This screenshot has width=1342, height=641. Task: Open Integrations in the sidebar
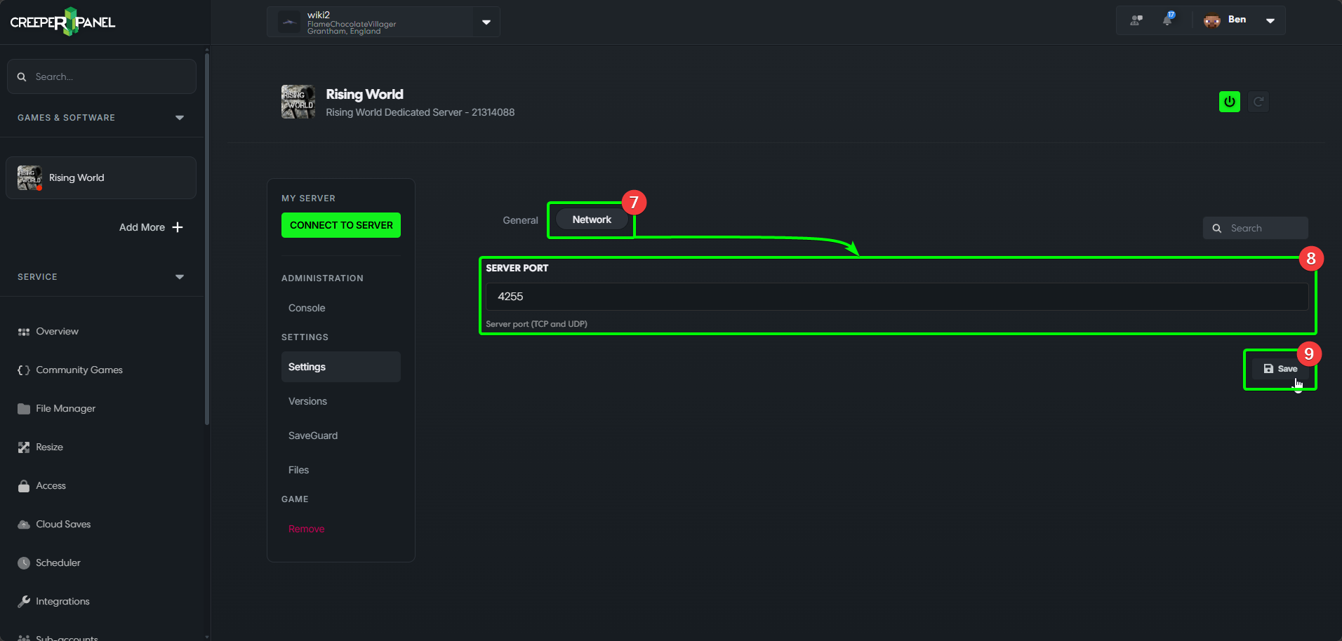(x=62, y=601)
